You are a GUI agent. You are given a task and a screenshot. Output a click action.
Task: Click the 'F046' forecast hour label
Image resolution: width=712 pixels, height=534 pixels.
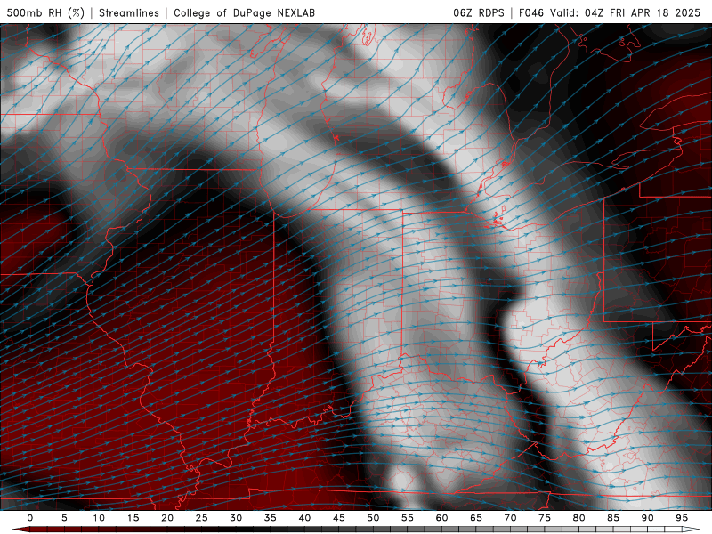click(x=531, y=12)
